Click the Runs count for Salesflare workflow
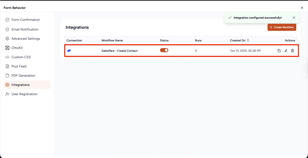 pos(196,51)
